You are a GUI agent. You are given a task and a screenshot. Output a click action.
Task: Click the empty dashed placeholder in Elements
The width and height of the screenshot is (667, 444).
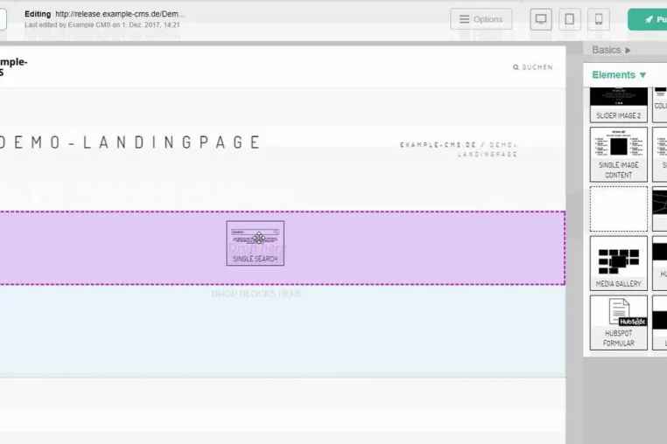pyautogui.click(x=619, y=209)
